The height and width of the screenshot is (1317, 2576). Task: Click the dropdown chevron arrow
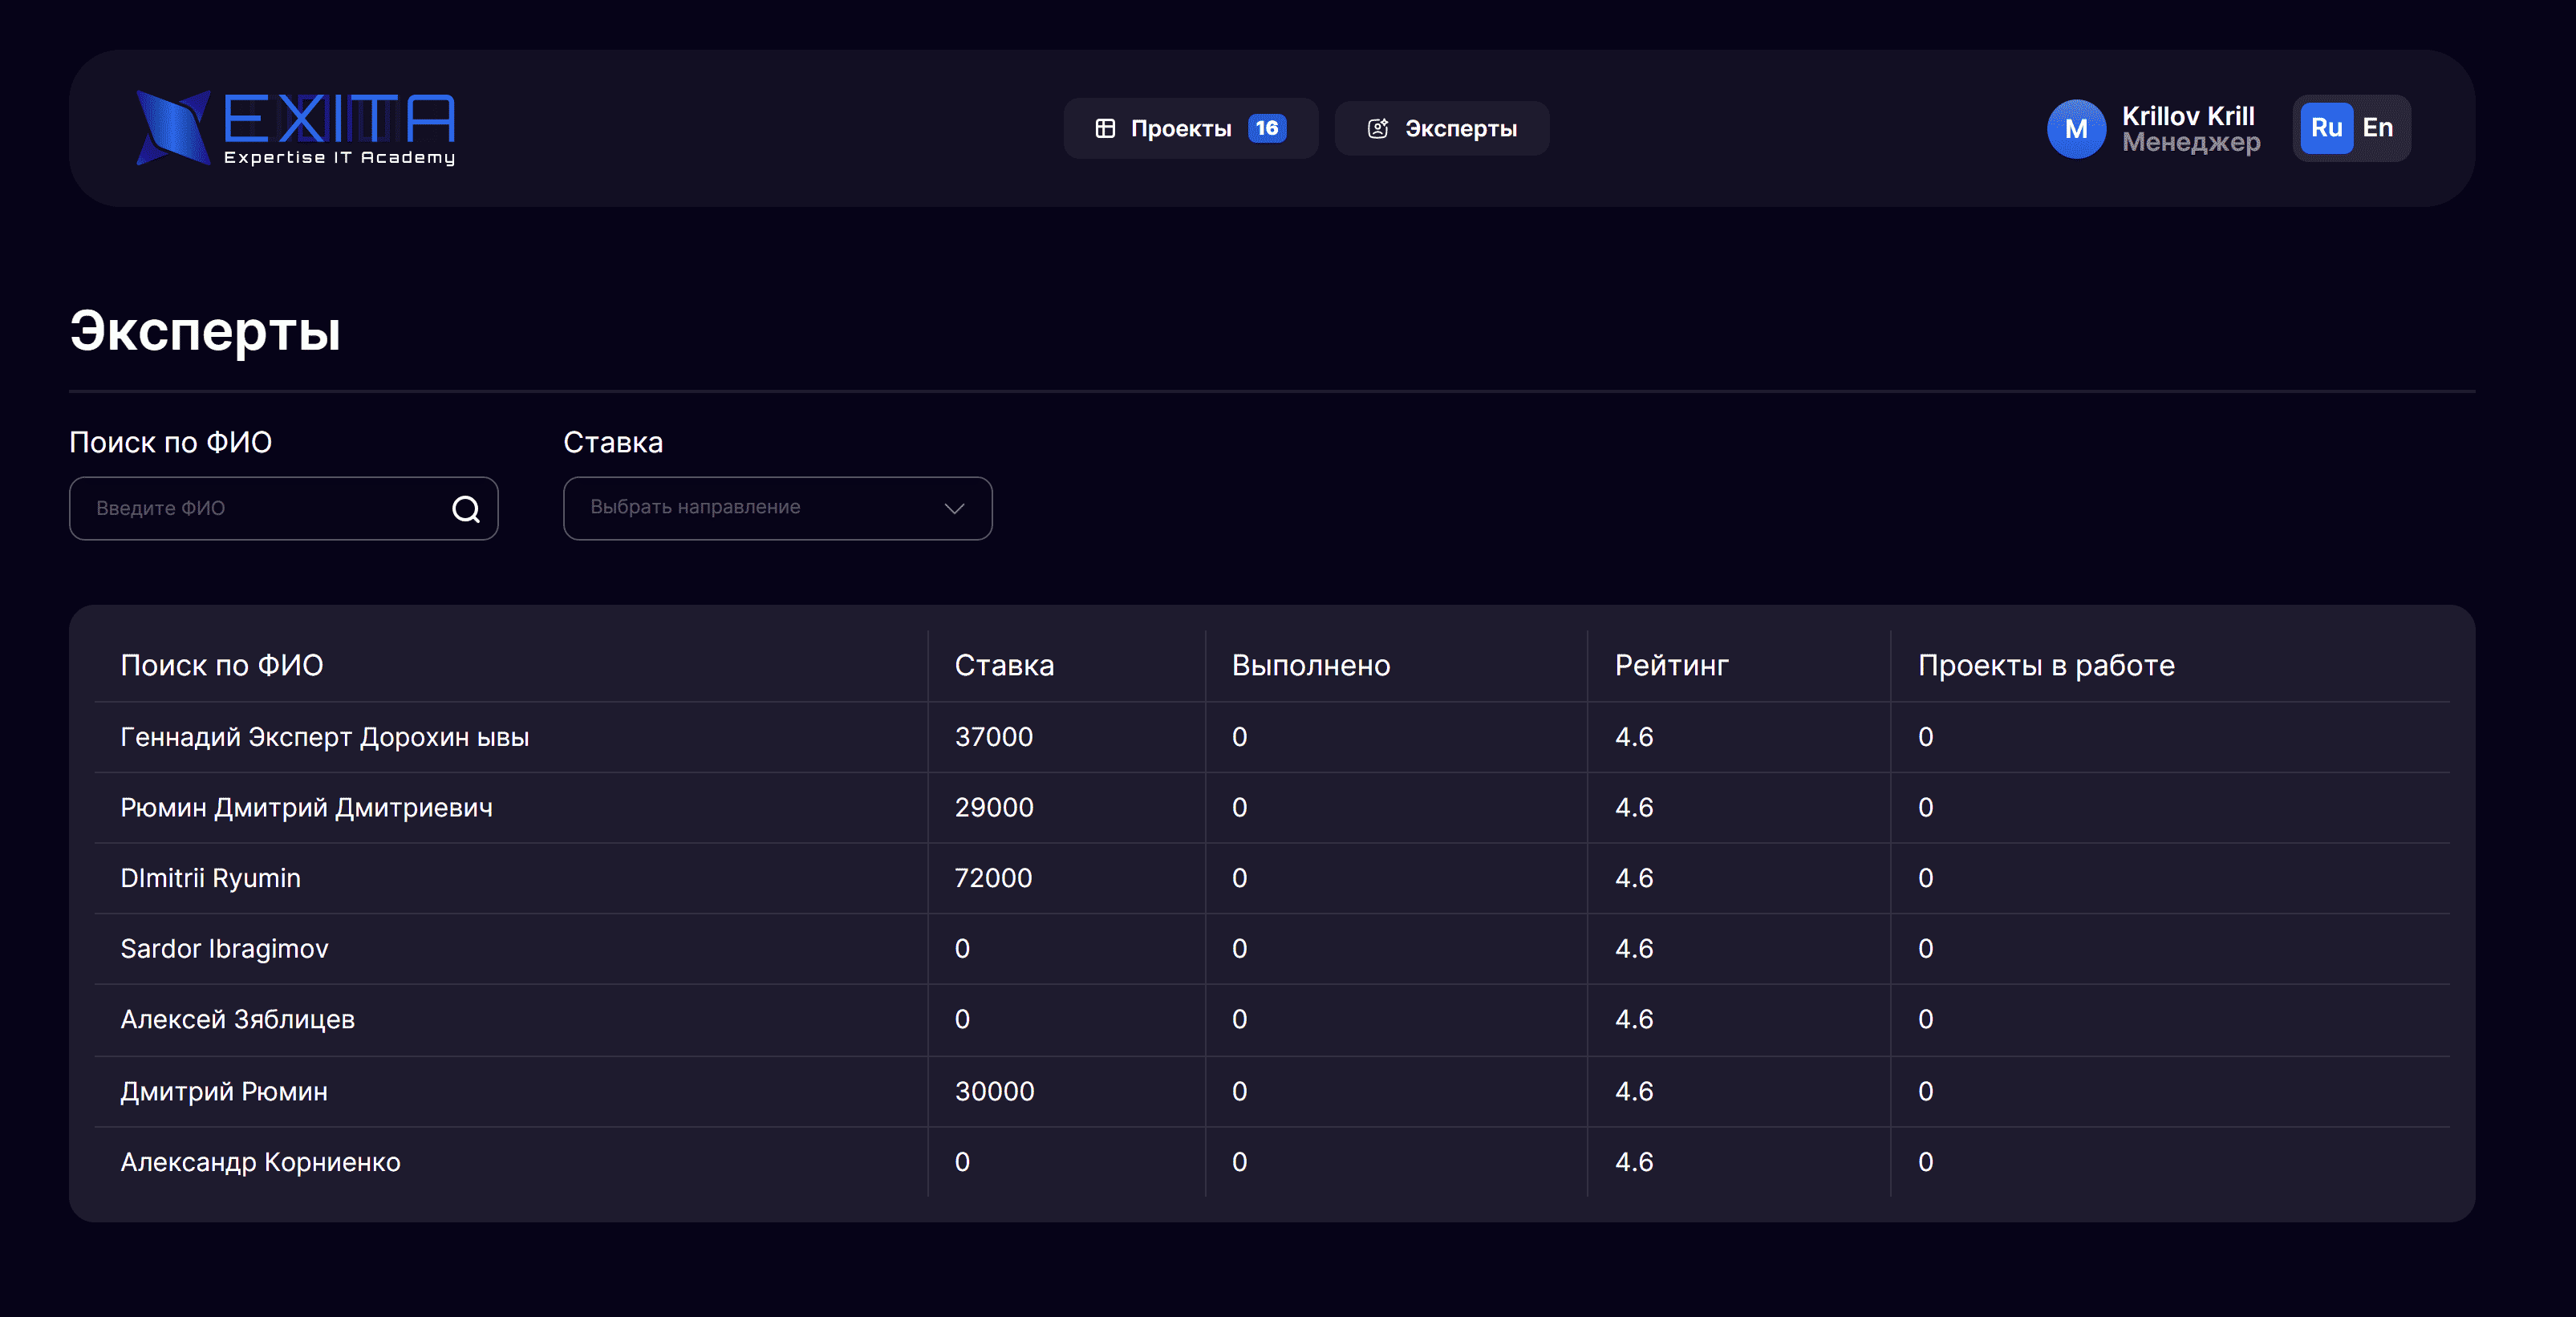954,508
